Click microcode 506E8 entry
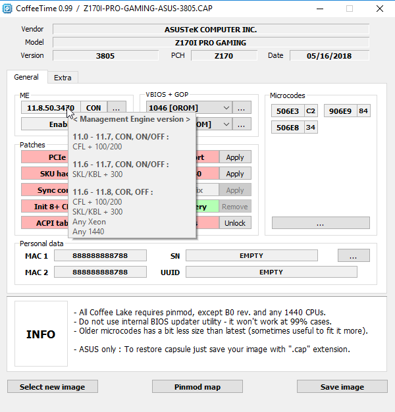Viewport: 395px width, 412px height. click(x=288, y=128)
